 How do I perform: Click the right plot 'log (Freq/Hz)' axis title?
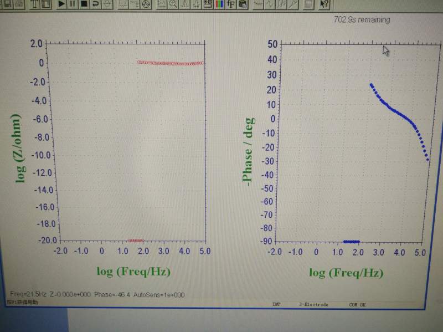click(x=346, y=273)
